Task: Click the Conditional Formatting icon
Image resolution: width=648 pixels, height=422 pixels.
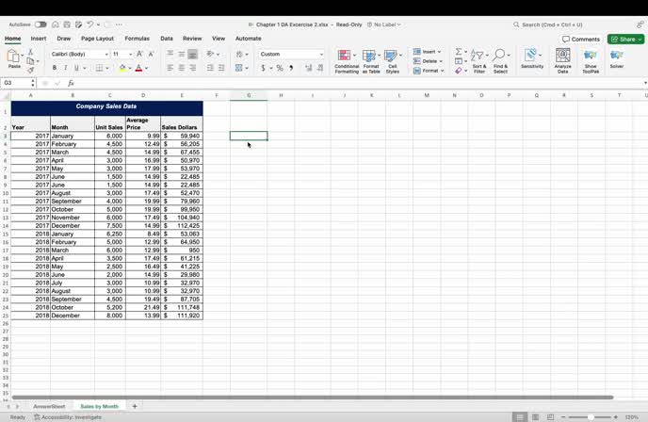Action: [346, 57]
